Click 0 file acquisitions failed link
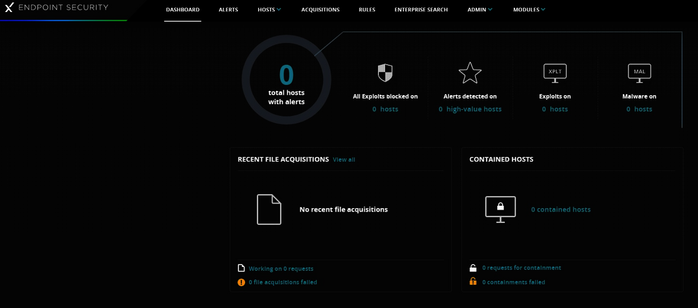This screenshot has height=308, width=698. 283,282
